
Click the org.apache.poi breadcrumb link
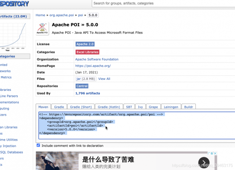tap(61, 15)
